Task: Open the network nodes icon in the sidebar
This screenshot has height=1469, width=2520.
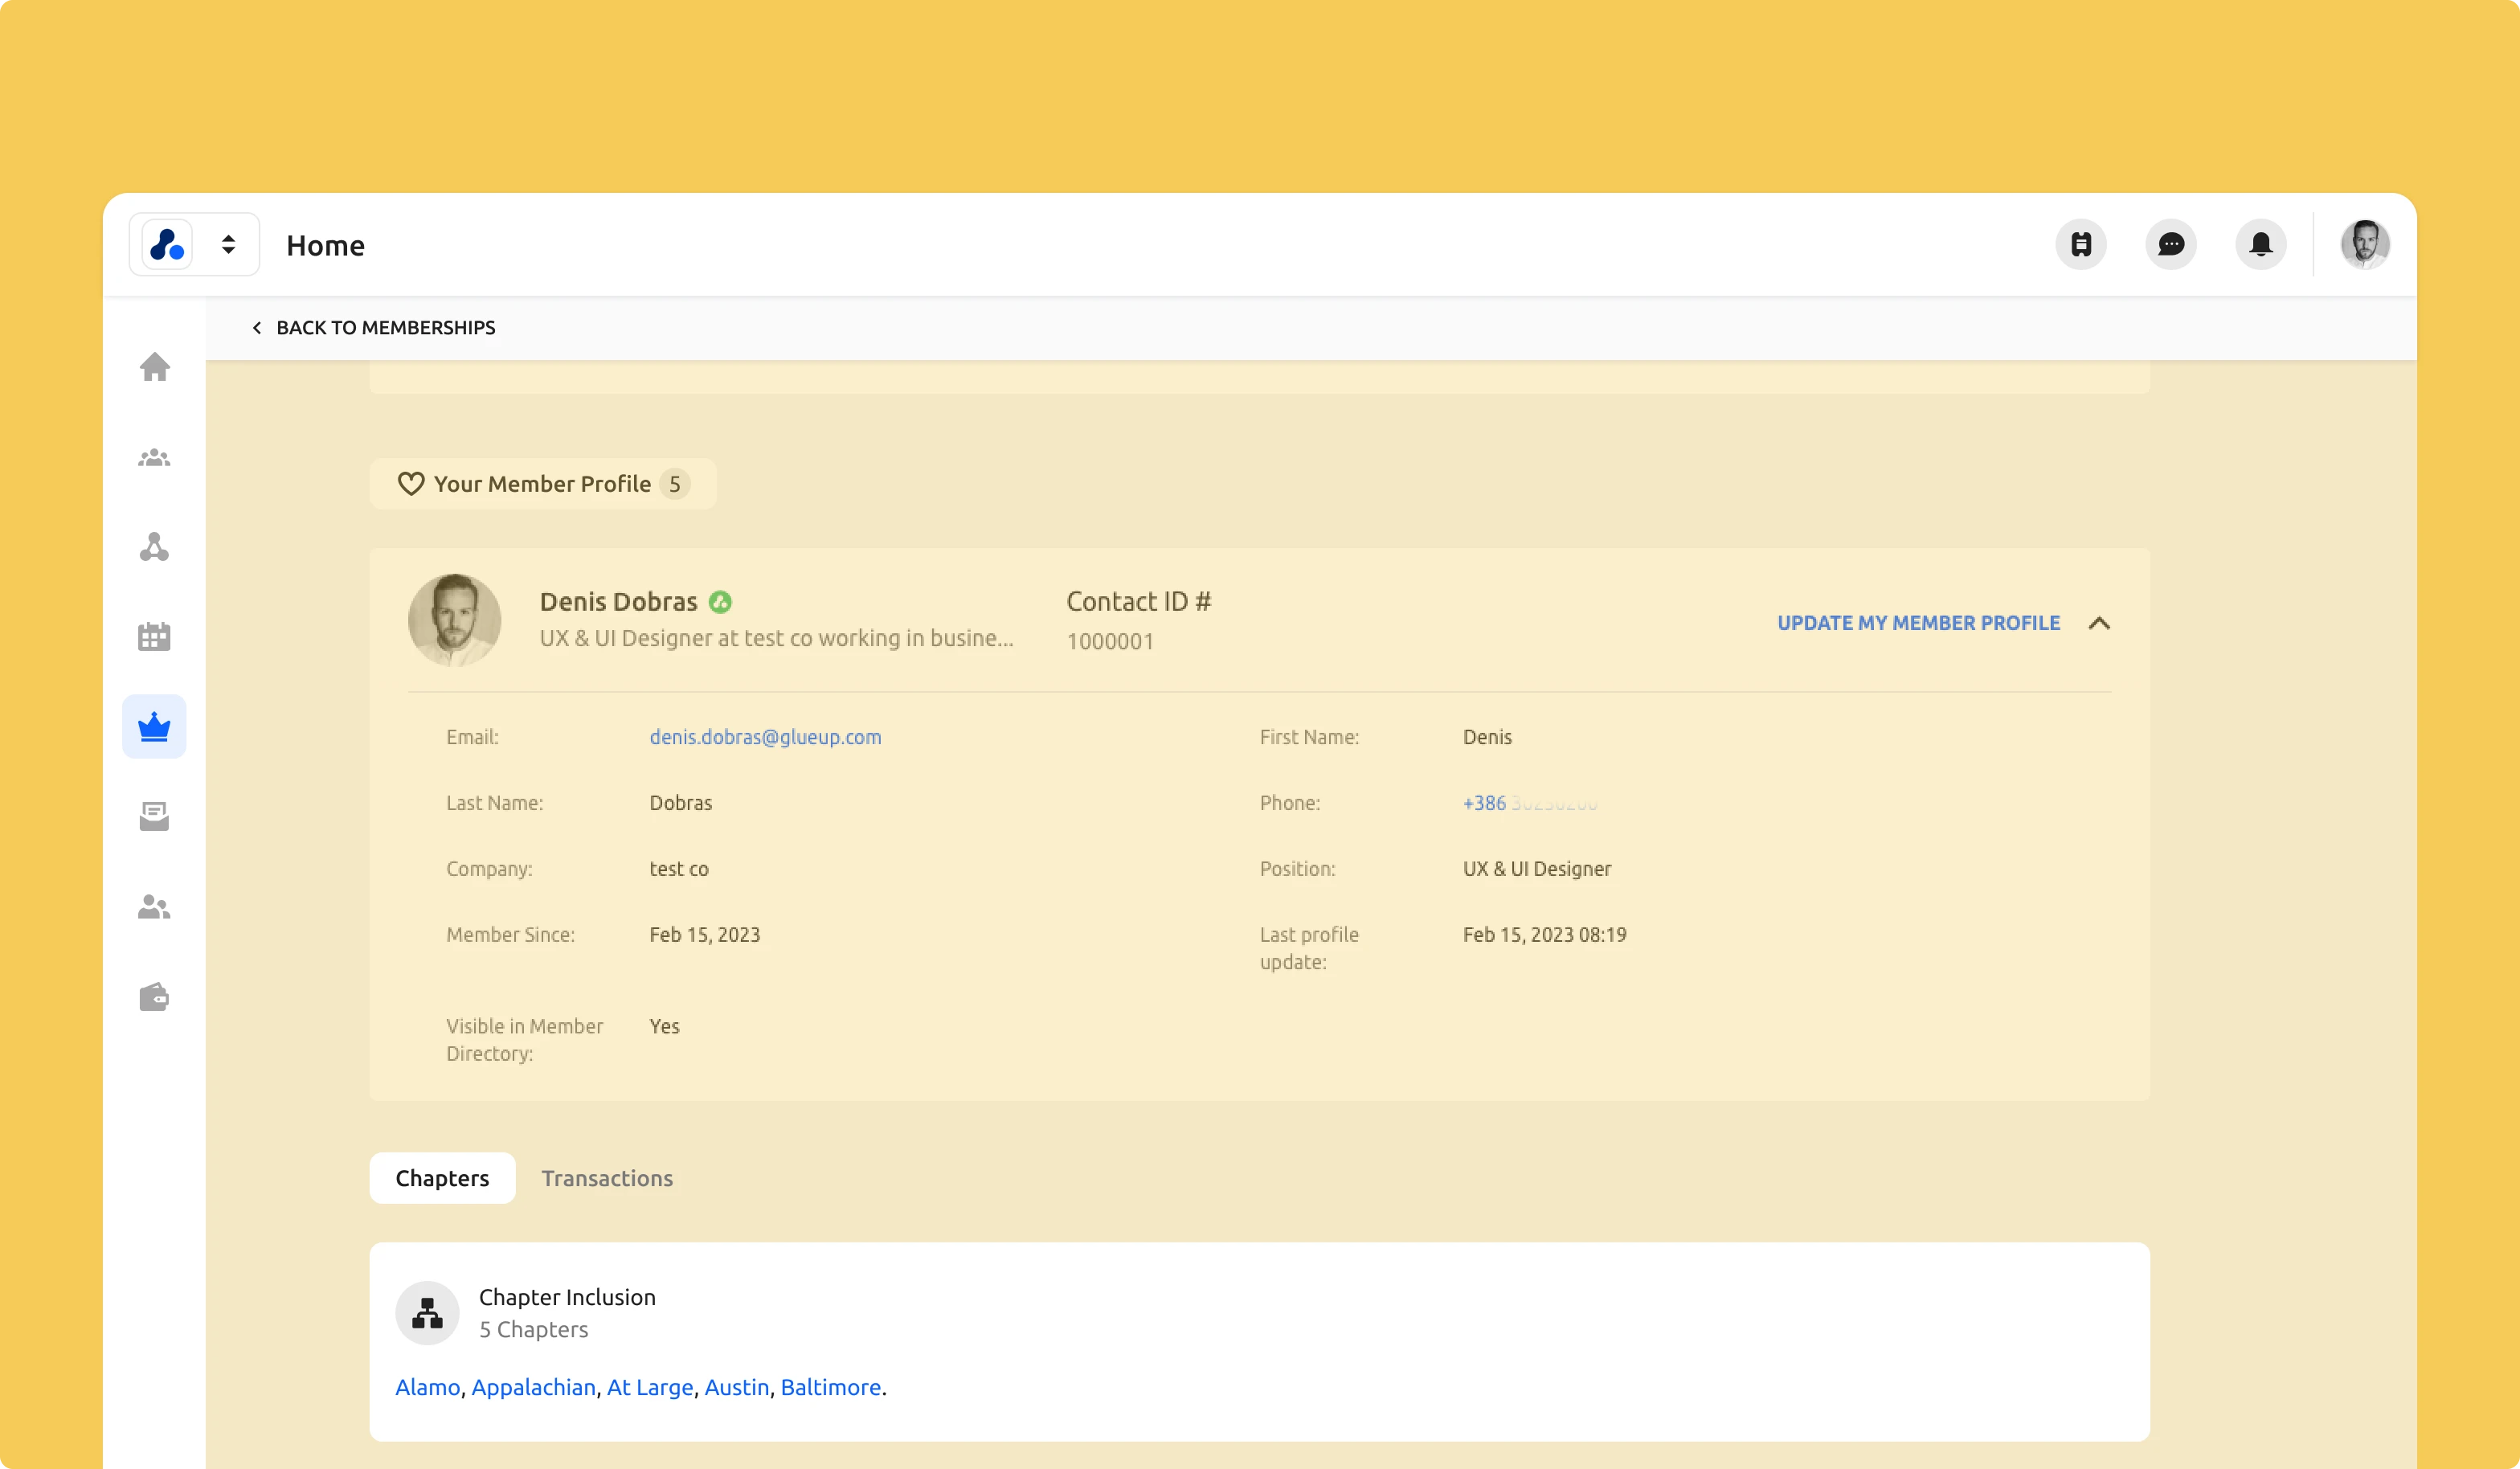Action: [154, 547]
